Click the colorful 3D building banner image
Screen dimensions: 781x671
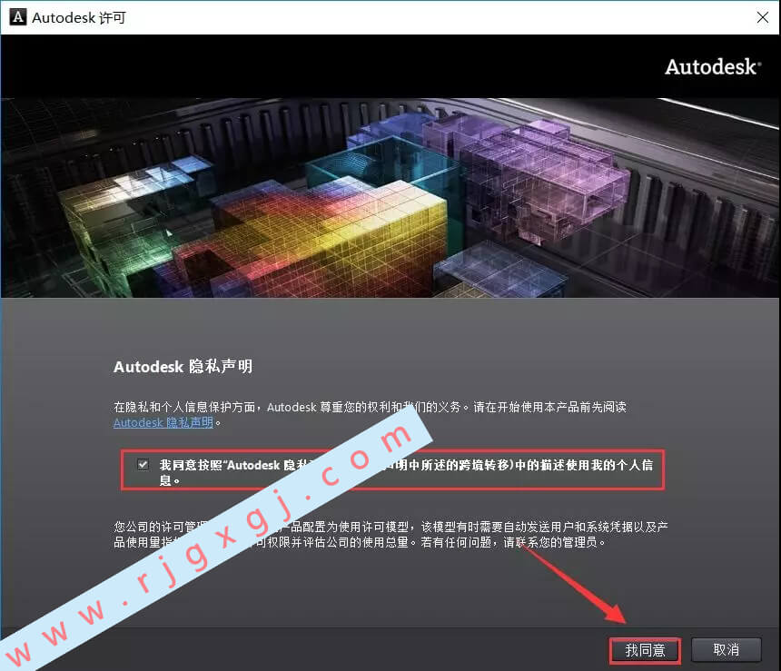tap(390, 198)
